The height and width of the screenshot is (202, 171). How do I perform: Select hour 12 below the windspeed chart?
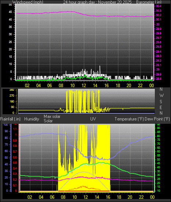pos(84,86)
